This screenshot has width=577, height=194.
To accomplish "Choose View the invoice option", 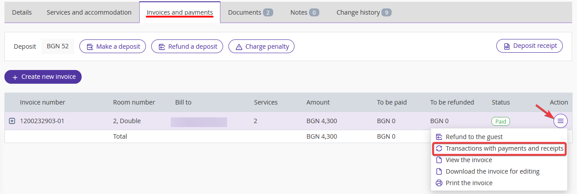I will pyautogui.click(x=469, y=160).
